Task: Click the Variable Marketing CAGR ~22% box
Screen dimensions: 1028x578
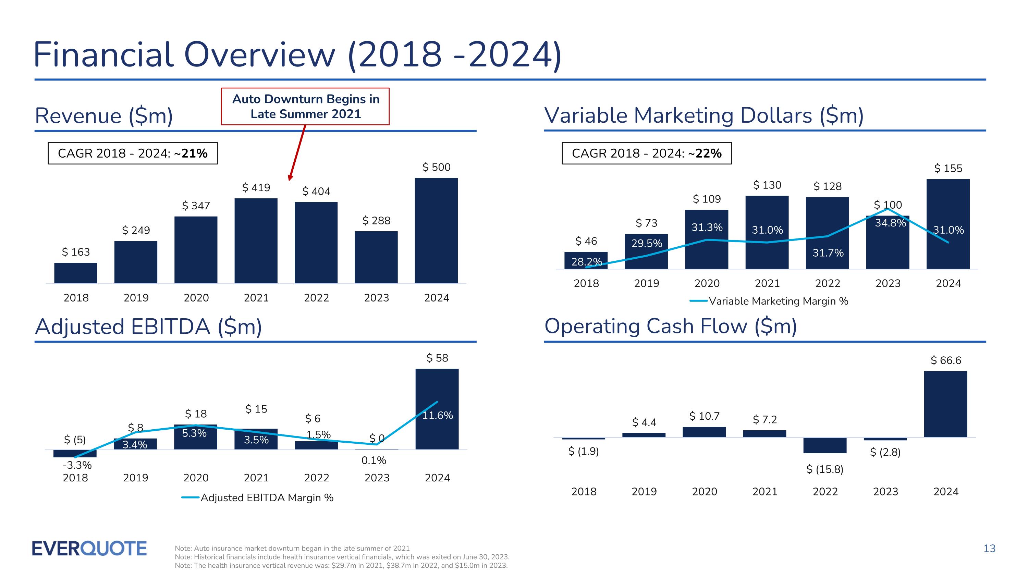Action: click(x=647, y=153)
